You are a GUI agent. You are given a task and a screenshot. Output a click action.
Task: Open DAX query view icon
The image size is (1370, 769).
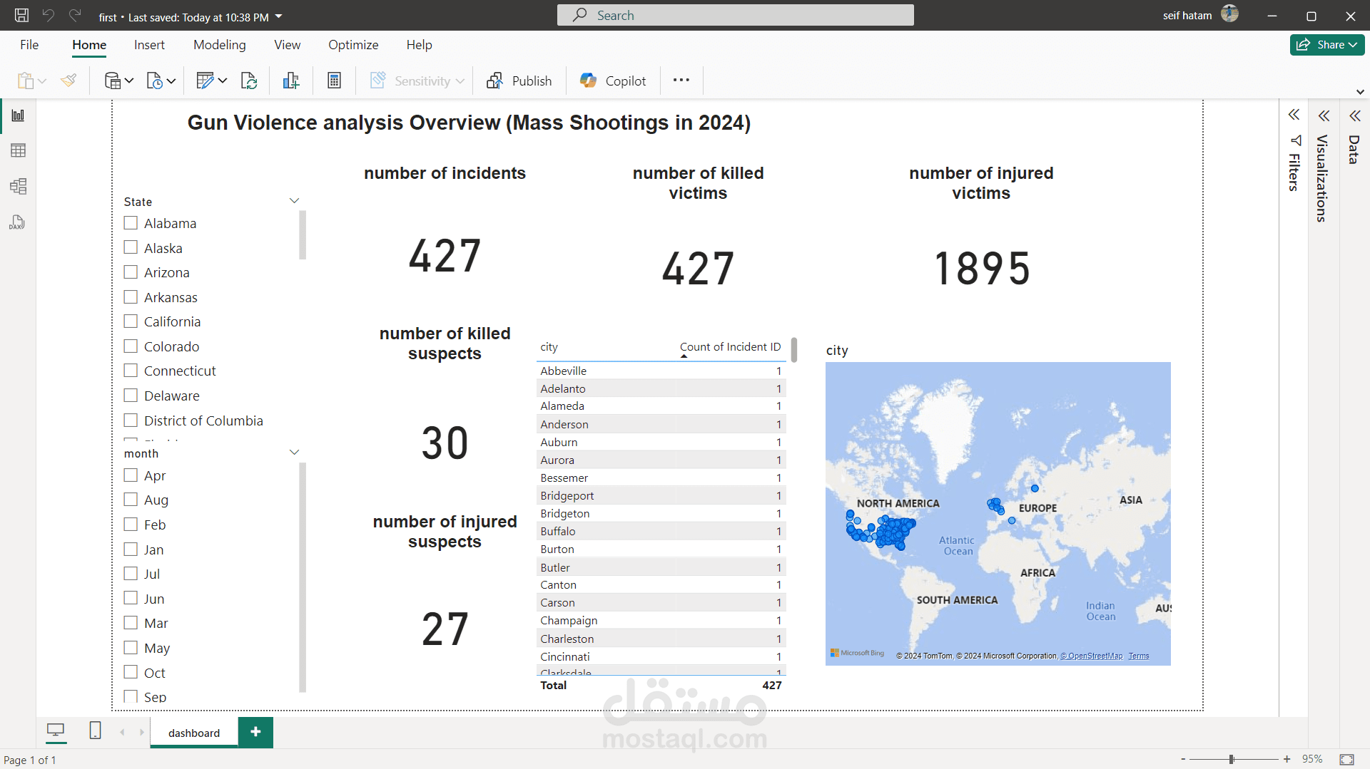click(18, 222)
